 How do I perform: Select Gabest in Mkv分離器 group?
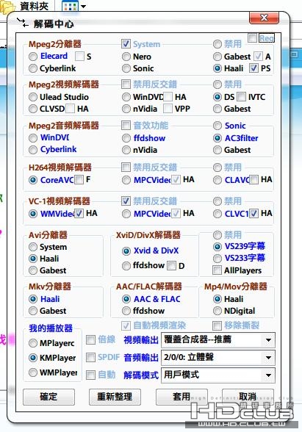[33, 311]
